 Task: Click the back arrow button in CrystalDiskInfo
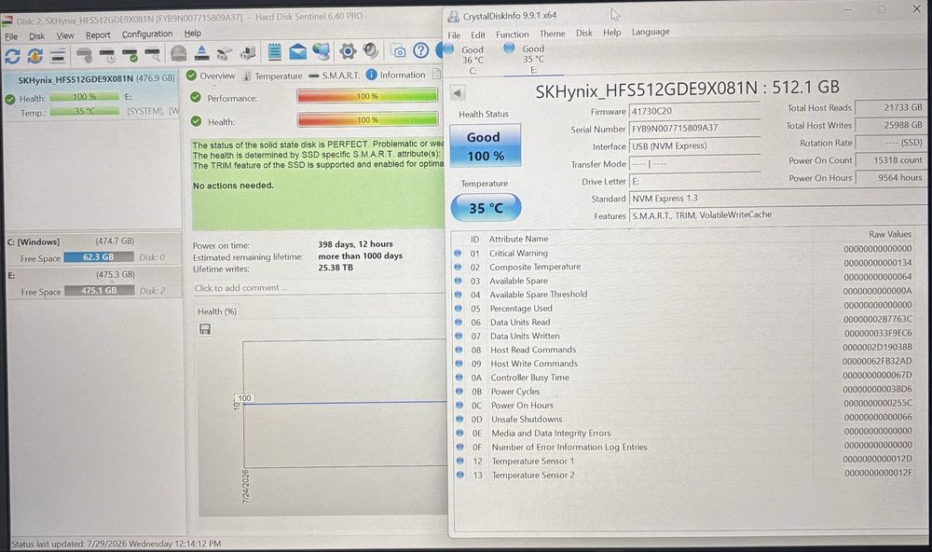(x=457, y=93)
